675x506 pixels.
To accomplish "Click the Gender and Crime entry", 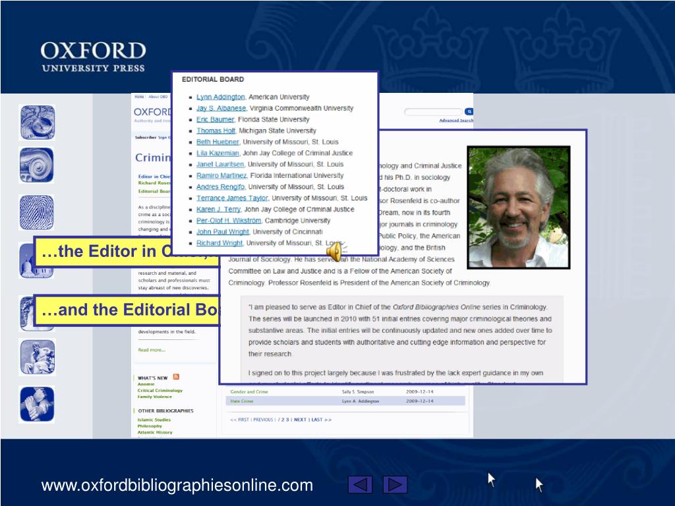I will (249, 391).
